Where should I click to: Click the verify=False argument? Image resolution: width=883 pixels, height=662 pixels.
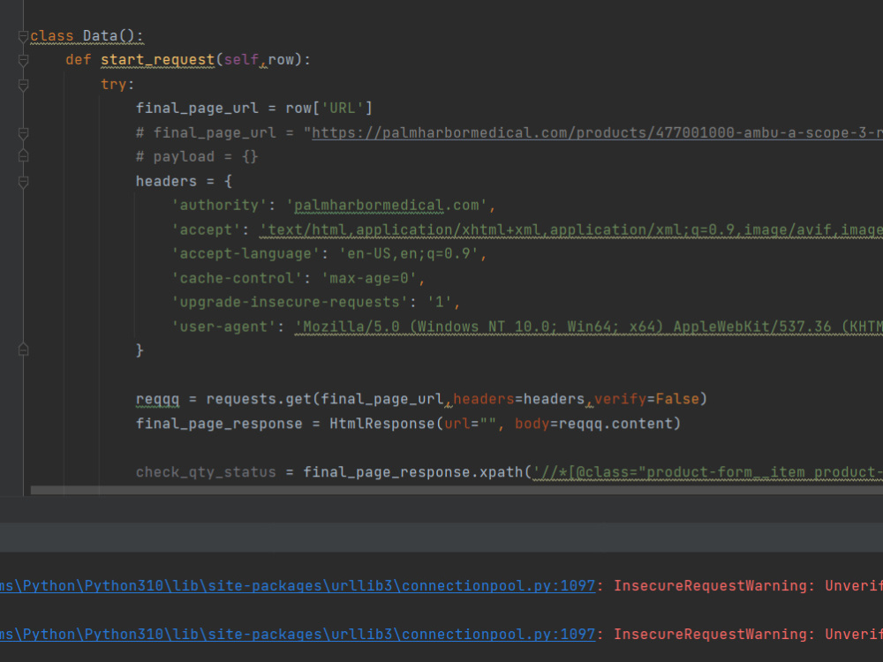(646, 399)
